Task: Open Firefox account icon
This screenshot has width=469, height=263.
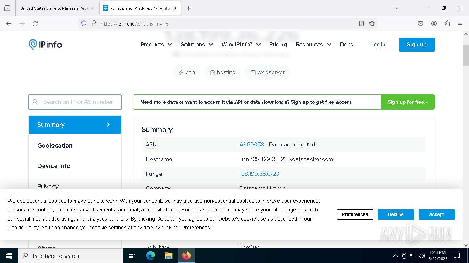Action: [x=434, y=23]
